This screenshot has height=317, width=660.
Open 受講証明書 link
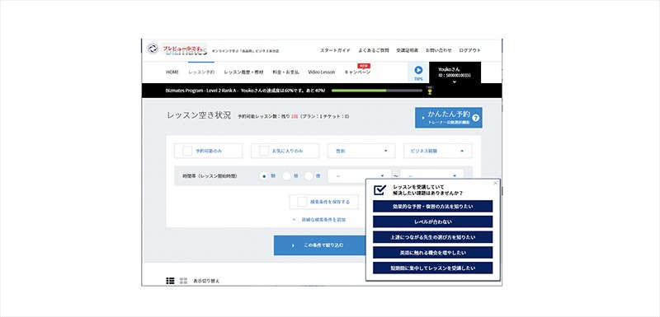click(x=407, y=50)
